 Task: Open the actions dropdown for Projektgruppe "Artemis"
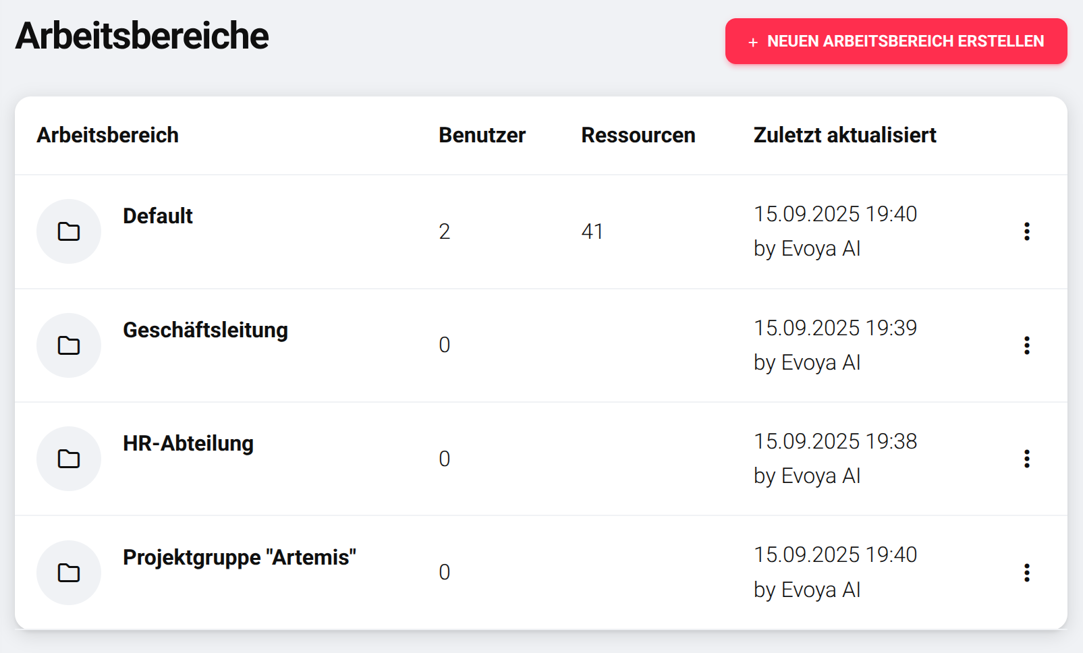point(1027,572)
